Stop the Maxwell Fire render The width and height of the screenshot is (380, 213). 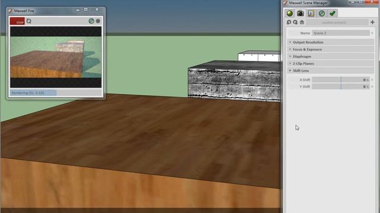[x=17, y=21]
